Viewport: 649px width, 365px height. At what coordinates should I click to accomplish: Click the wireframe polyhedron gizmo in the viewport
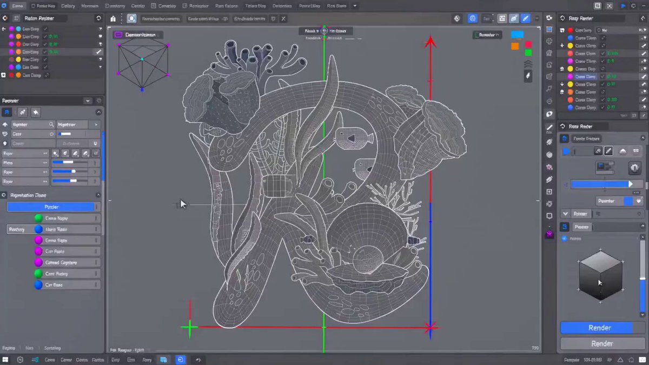[143, 65]
